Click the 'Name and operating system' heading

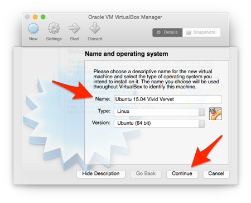coord(127,54)
